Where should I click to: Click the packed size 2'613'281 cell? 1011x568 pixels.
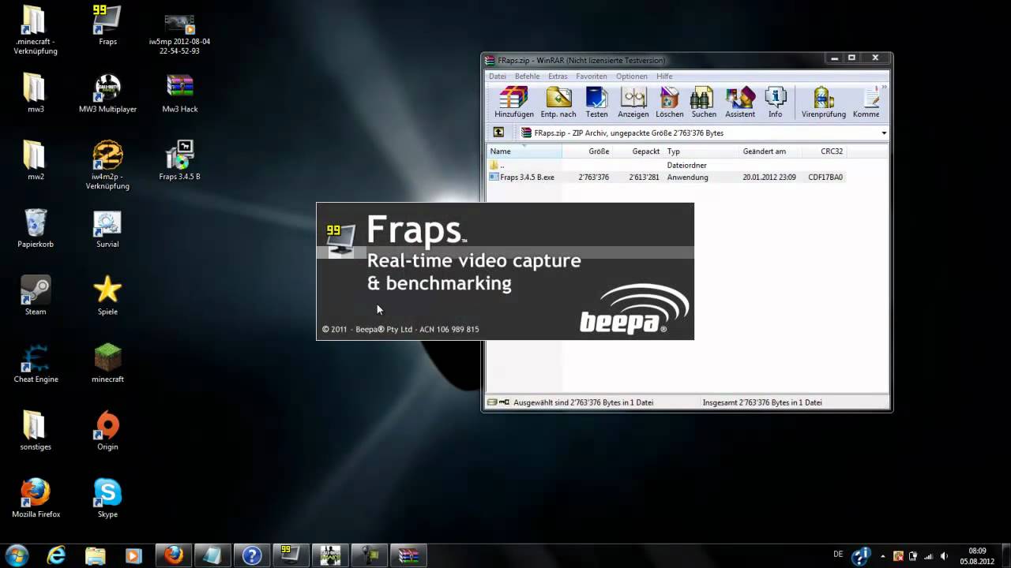[x=644, y=177]
